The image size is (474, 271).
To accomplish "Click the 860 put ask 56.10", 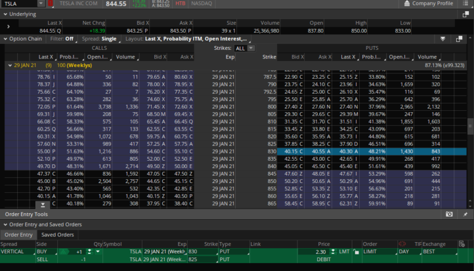I will pyautogui.click(x=318, y=196).
